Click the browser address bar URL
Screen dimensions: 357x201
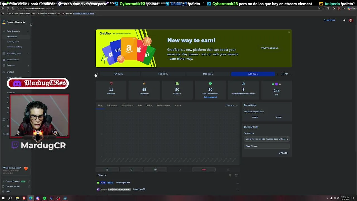click(x=37, y=8)
